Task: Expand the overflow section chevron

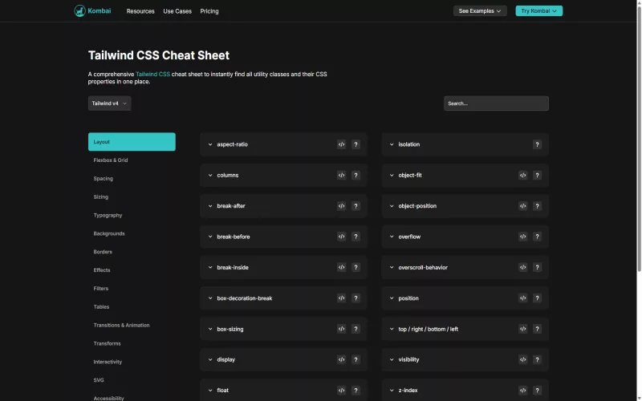Action: click(392, 237)
